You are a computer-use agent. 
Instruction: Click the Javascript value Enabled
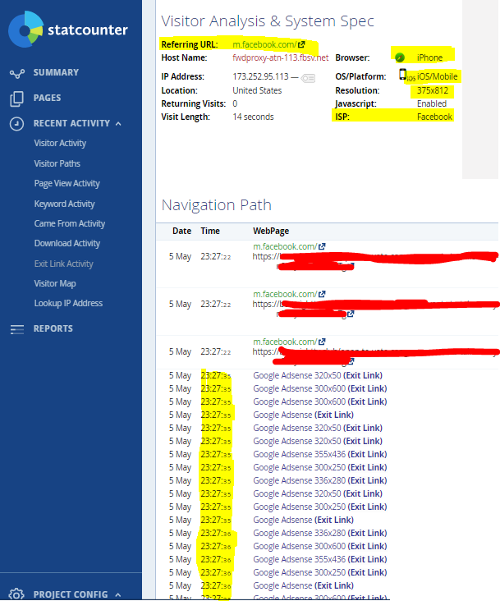point(432,104)
